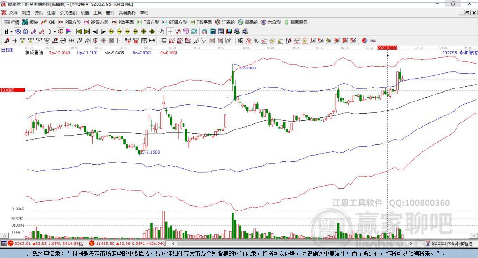Open the 文件 menu
The image size is (478, 258).
[x=14, y=13]
